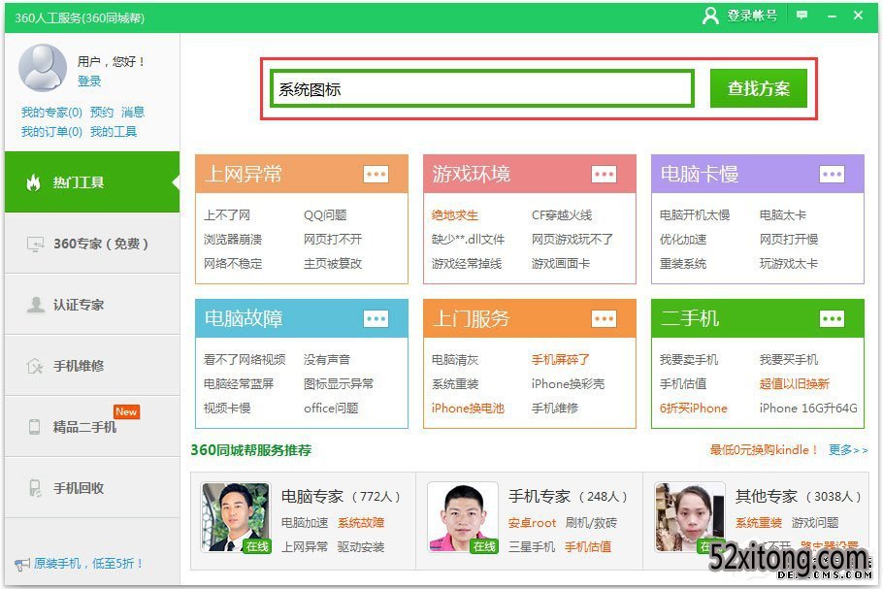
Task: Click the 登录帐号 link in title bar
Action: point(752,16)
